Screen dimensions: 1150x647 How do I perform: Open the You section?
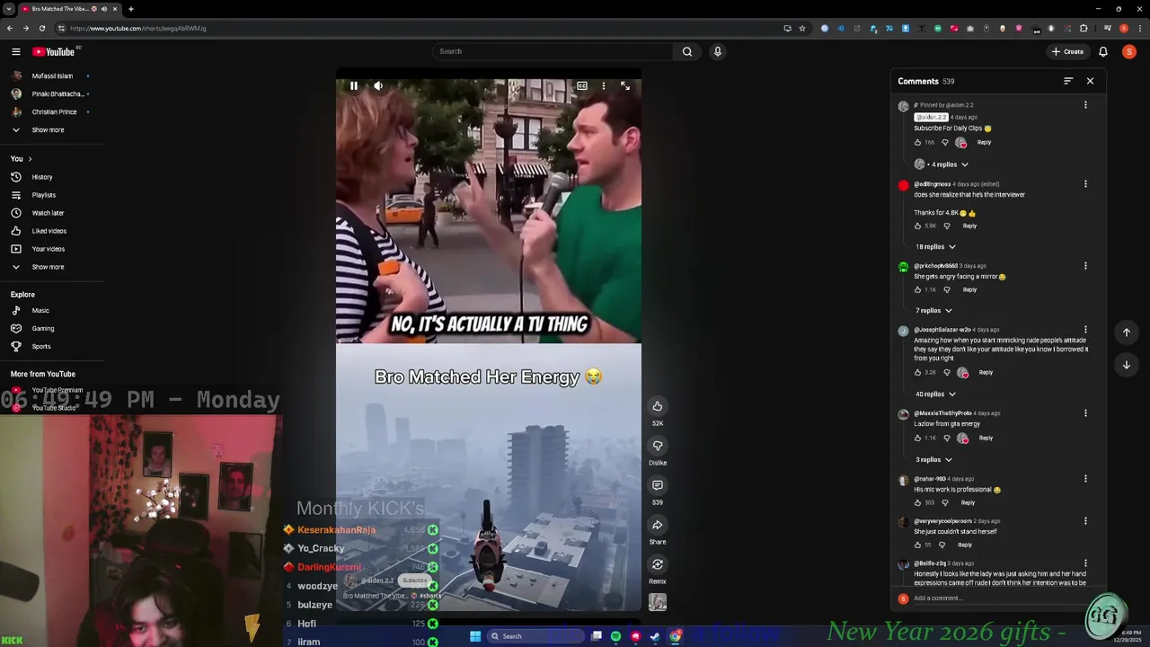click(21, 159)
